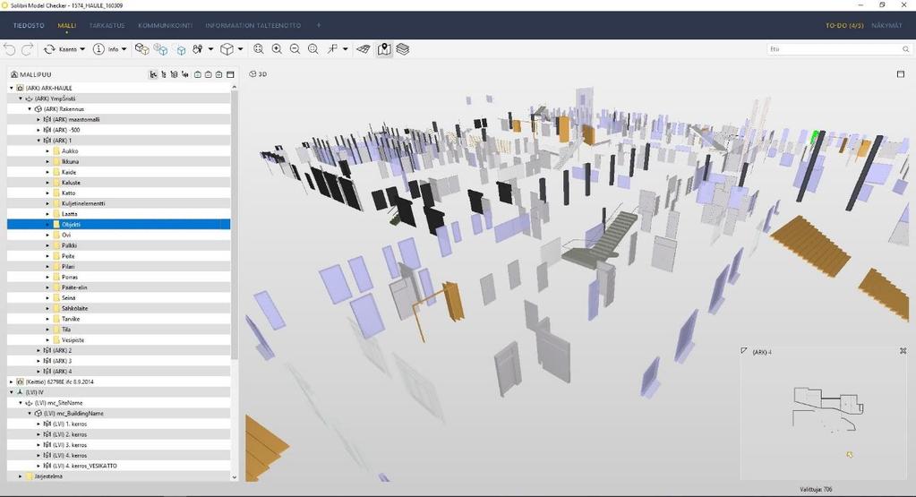Viewport: 916px width, 497px height.
Task: Click the model tree scrollbar down arrow
Action: (x=235, y=477)
